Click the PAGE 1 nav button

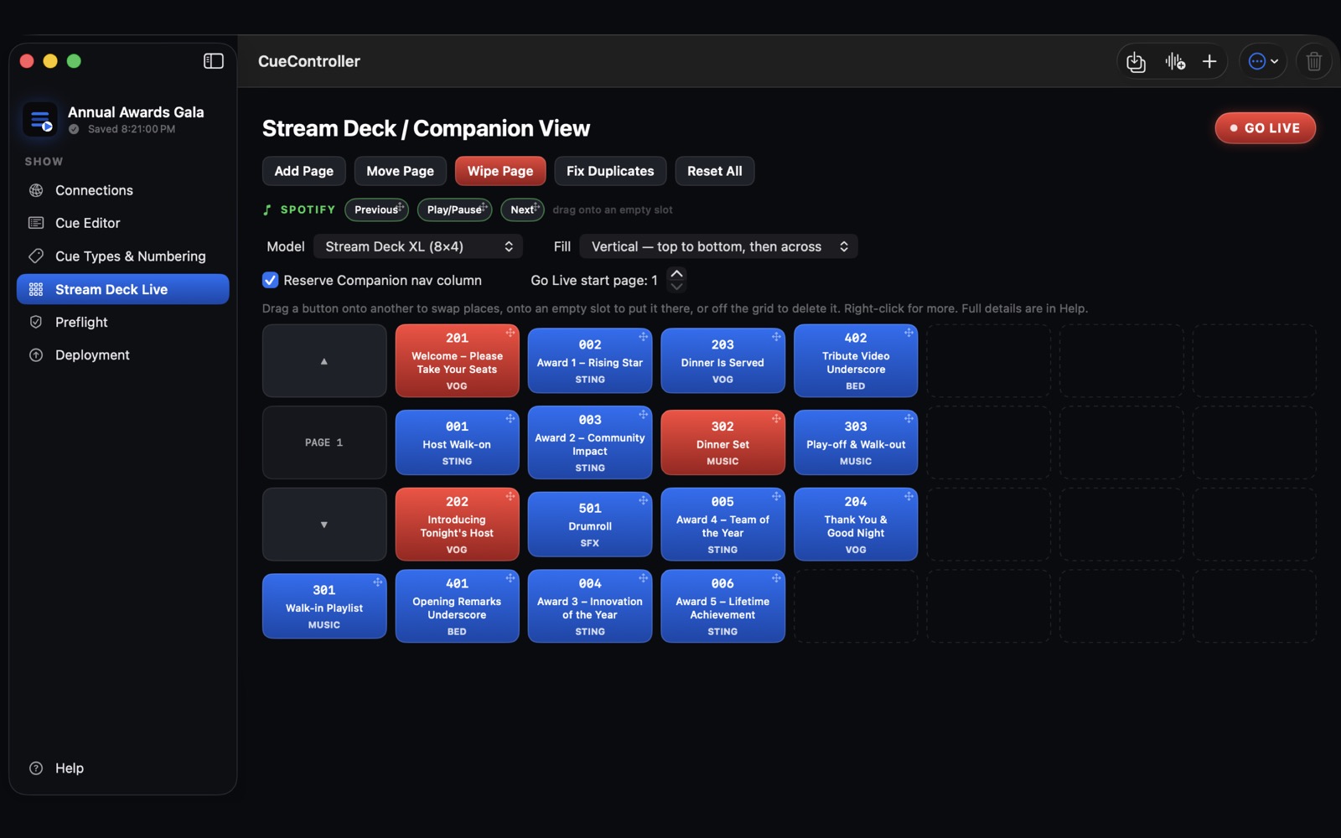[324, 442]
